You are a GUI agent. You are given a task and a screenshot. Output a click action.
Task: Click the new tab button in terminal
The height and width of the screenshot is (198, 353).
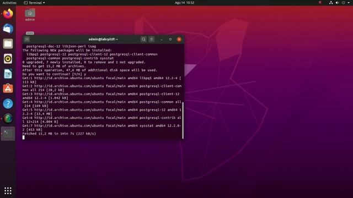pos(27,40)
